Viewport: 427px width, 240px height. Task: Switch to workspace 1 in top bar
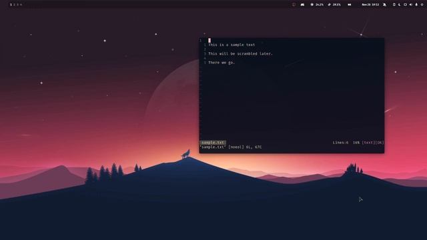pyautogui.click(x=11, y=5)
